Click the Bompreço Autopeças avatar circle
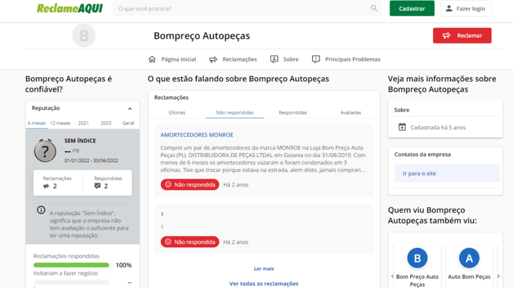 click(x=84, y=36)
